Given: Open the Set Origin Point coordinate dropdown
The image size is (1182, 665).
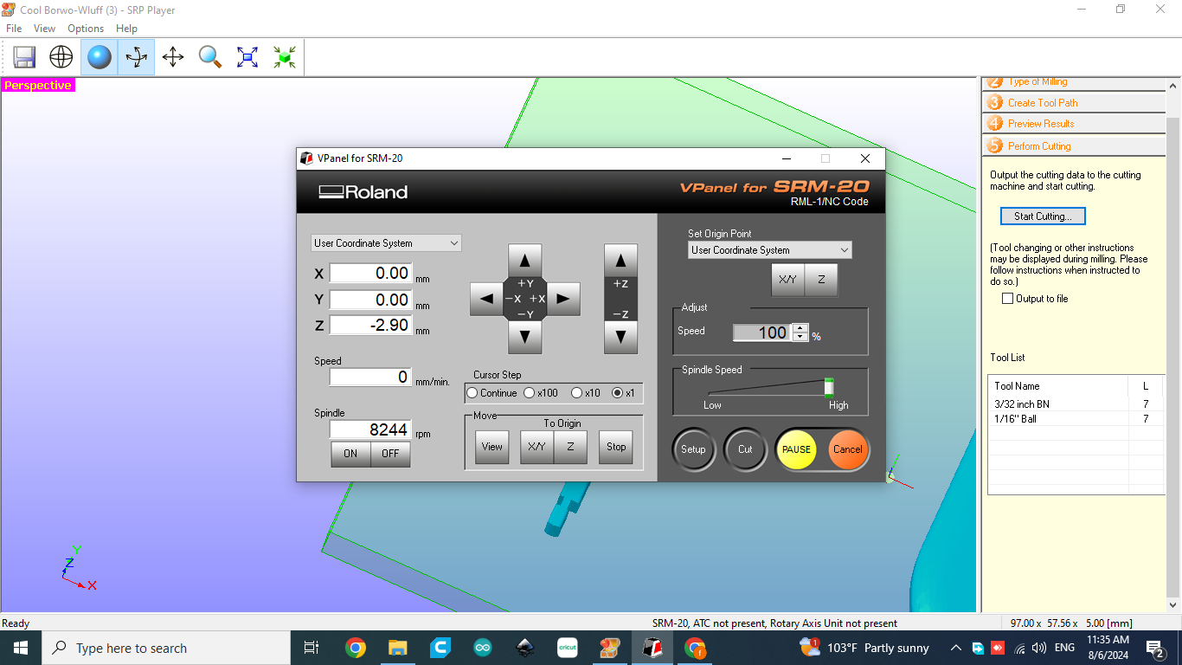Looking at the screenshot, I should (x=770, y=250).
